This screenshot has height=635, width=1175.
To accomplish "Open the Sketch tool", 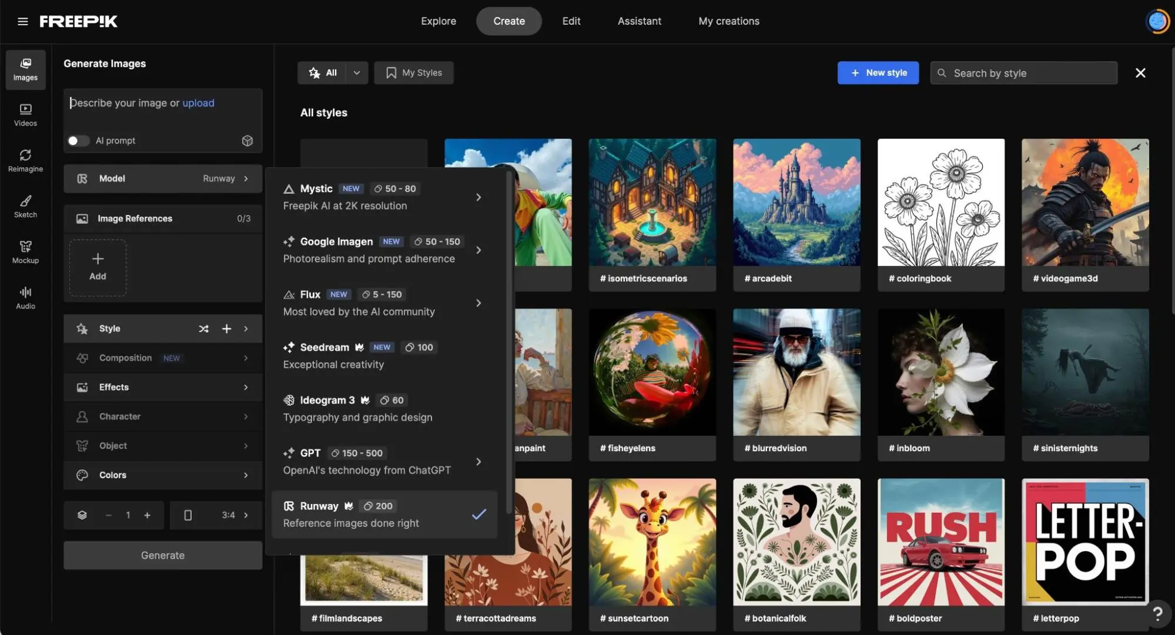I will (x=25, y=207).
